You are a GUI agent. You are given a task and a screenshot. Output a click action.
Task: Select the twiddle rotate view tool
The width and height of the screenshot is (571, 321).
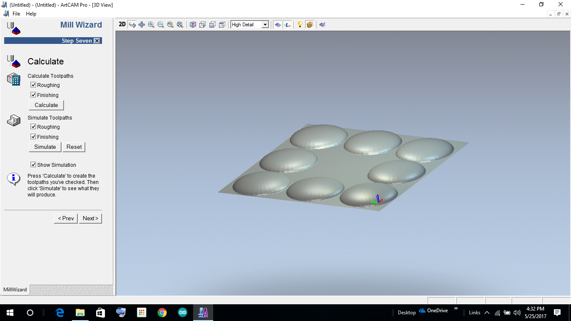(x=132, y=24)
